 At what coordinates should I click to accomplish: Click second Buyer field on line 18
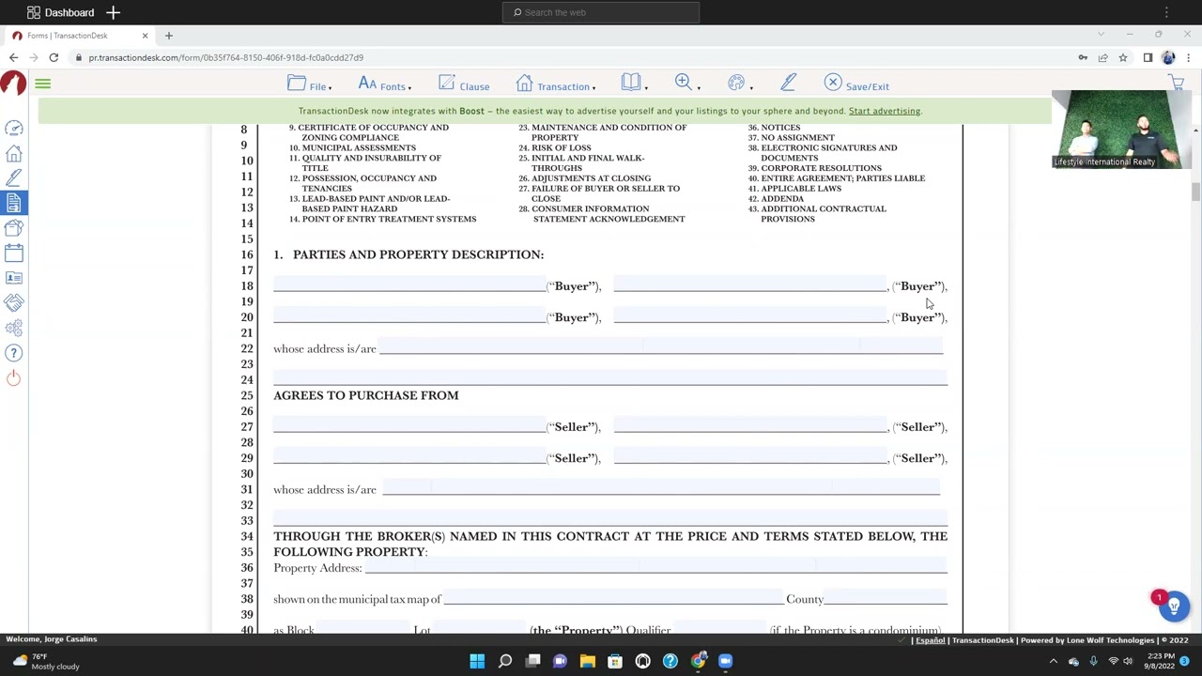(750, 284)
